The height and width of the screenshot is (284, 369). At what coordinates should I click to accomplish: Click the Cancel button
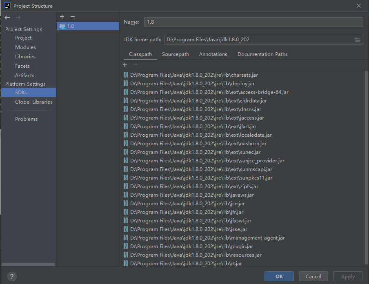click(313, 276)
